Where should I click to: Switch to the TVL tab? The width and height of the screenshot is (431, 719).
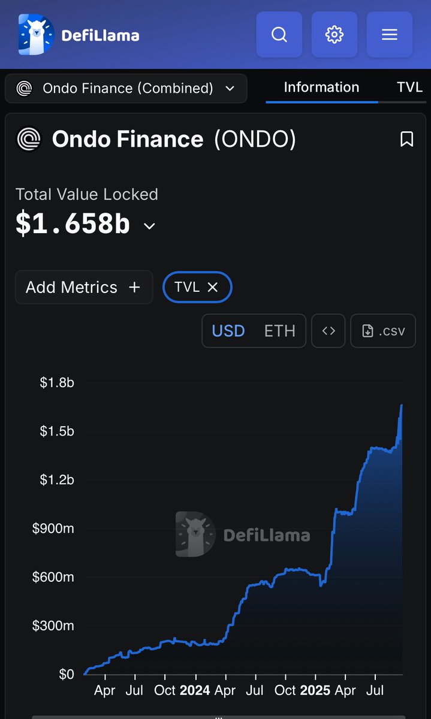[410, 87]
